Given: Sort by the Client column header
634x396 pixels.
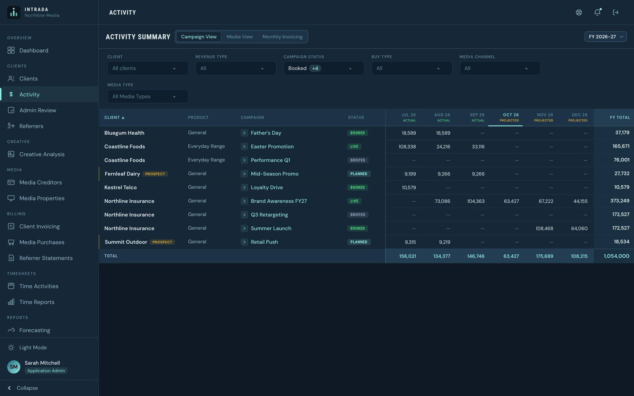Looking at the screenshot, I should click(114, 118).
